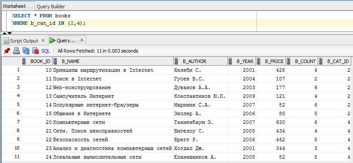The width and height of the screenshot is (353, 163).
Task: Select cell 'Анализ и диагностика компьютерных сетей'
Action: pos(113,148)
